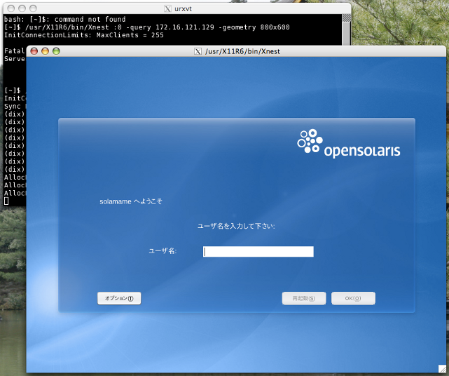This screenshot has height=376, width=449.
Task: Click the urxvt window scrollbar
Action: coord(347,29)
